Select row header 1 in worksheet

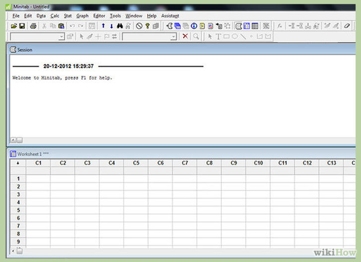tap(18, 179)
